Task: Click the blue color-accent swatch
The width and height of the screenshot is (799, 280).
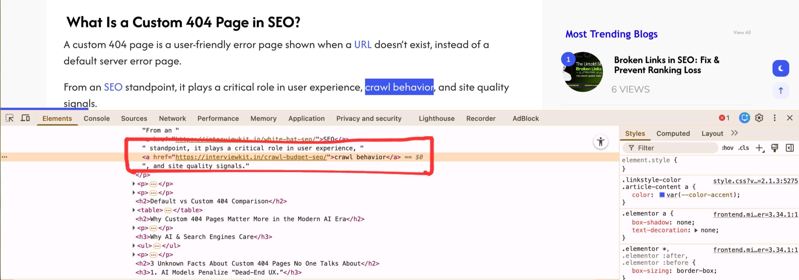Action: 662,195
